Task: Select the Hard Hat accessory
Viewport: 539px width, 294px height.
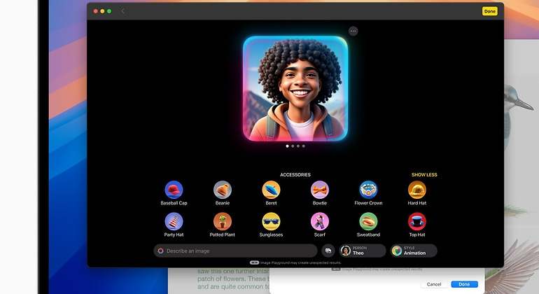Action: 417,190
